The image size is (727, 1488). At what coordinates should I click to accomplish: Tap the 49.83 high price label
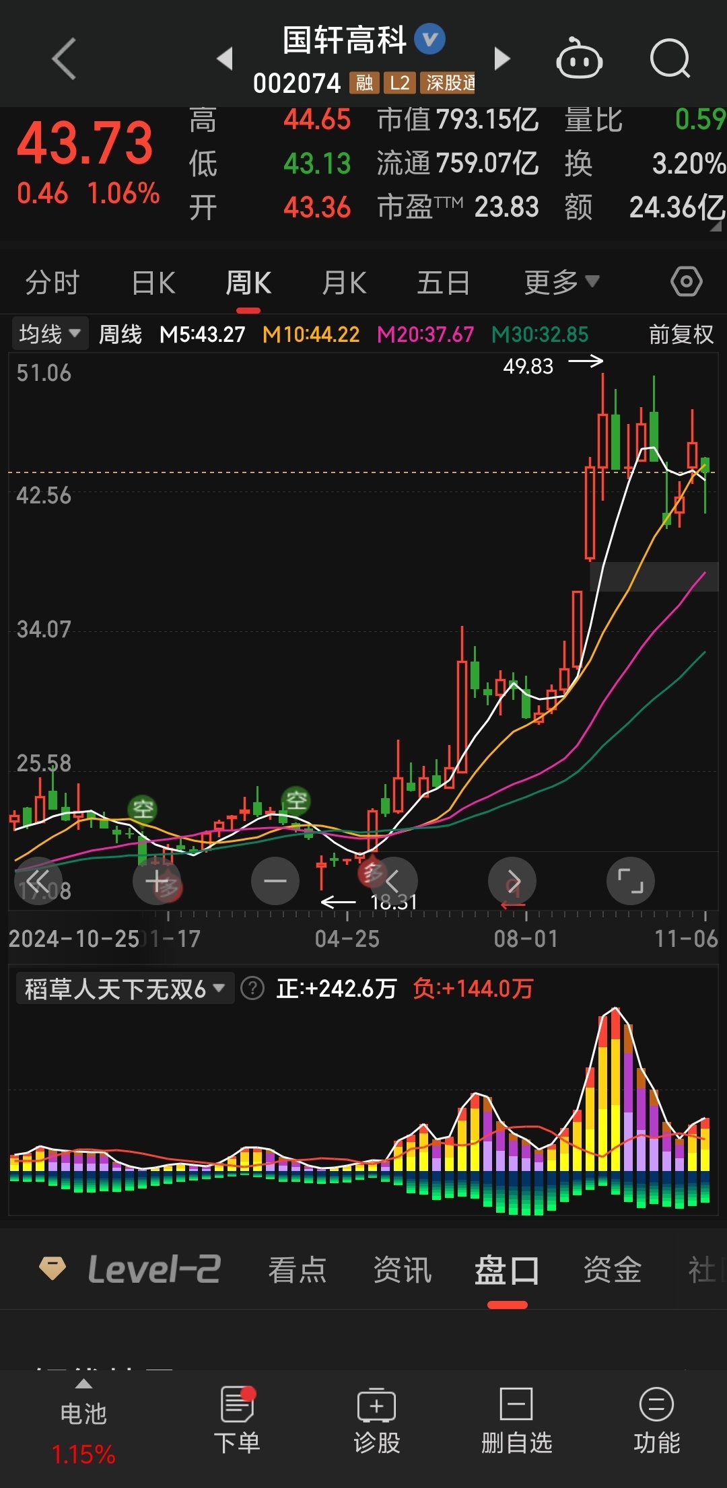(528, 366)
